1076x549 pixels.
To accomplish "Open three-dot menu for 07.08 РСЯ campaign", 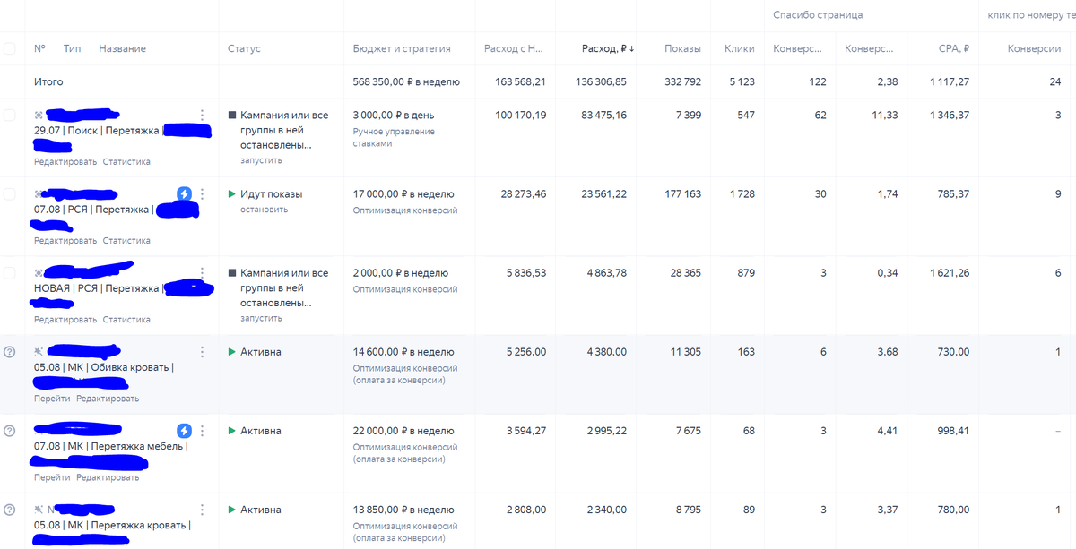I will point(203,193).
